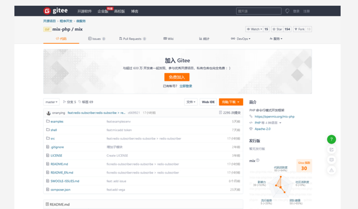Click the help icon next to mix

coord(258,160)
